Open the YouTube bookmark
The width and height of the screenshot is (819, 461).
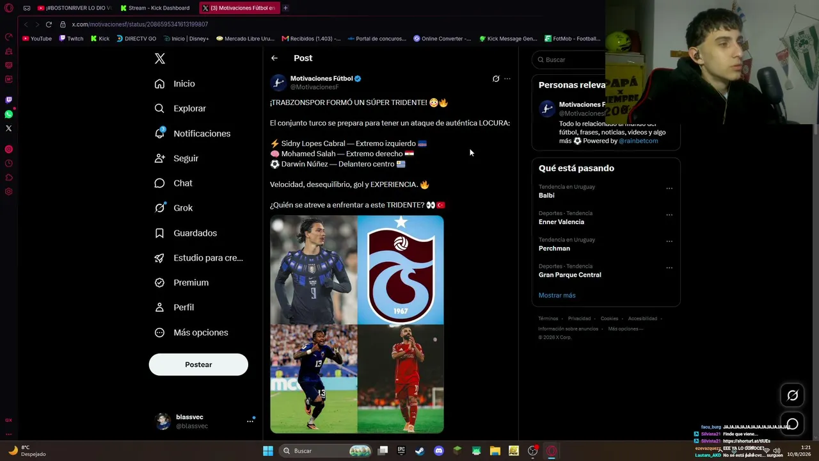(36, 38)
